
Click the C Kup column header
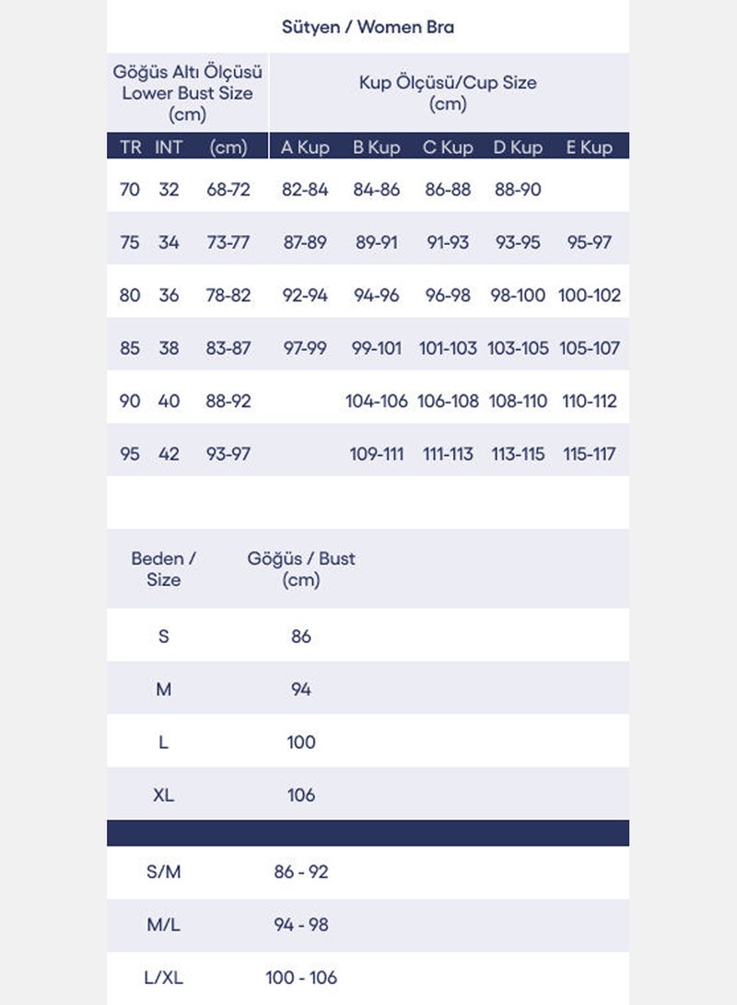pyautogui.click(x=448, y=147)
